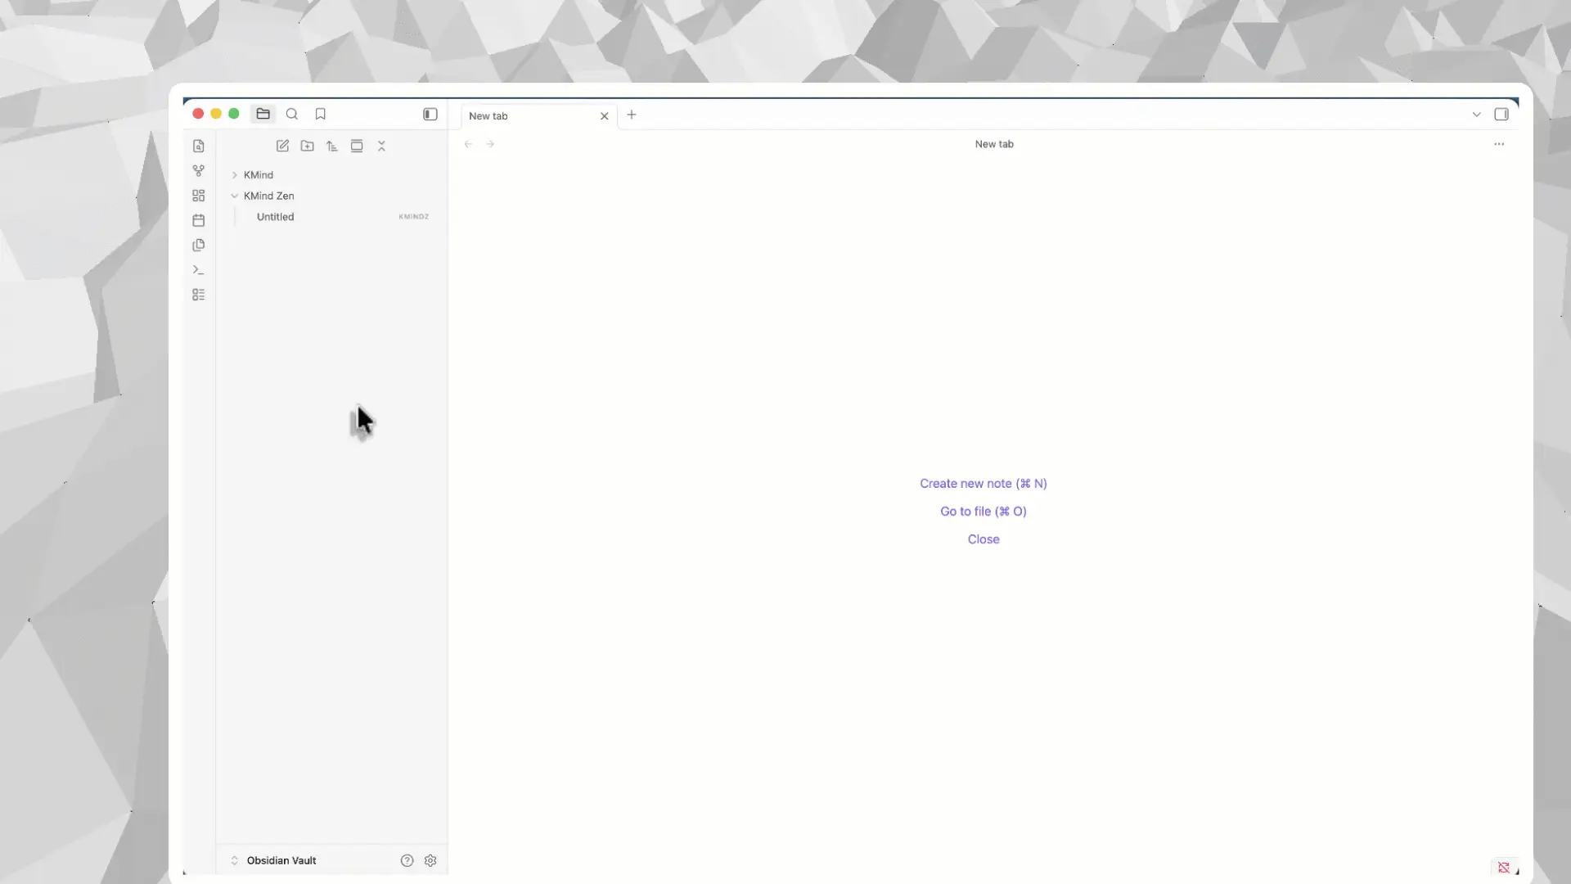Image resolution: width=1571 pixels, height=884 pixels.
Task: Click New tab title in view header
Action: click(994, 144)
